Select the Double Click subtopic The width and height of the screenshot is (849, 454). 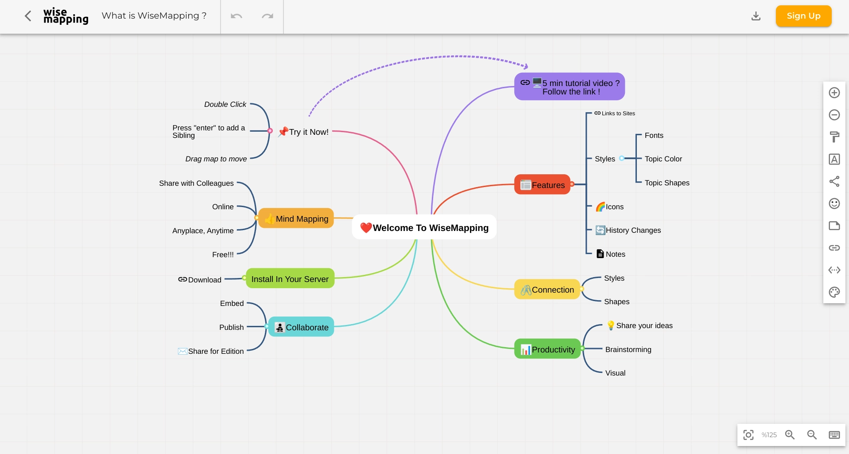pyautogui.click(x=225, y=104)
